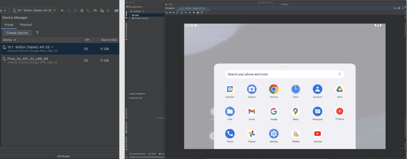Attach debugger to Android process icon
This screenshot has width=407, height=159.
point(102,10)
